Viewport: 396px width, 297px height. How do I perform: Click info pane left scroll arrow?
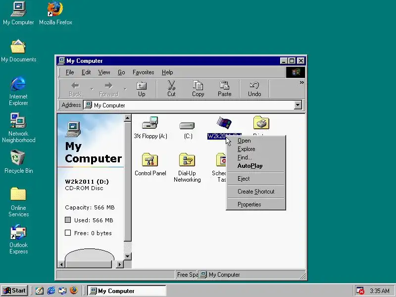61,264
